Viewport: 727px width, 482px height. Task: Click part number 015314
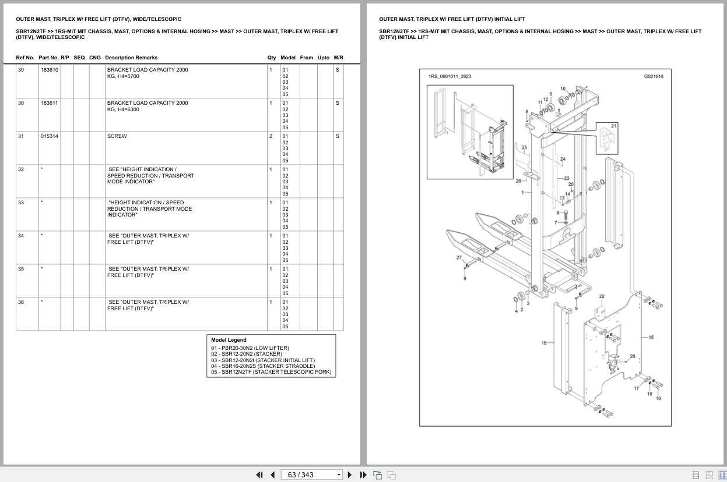click(x=49, y=136)
